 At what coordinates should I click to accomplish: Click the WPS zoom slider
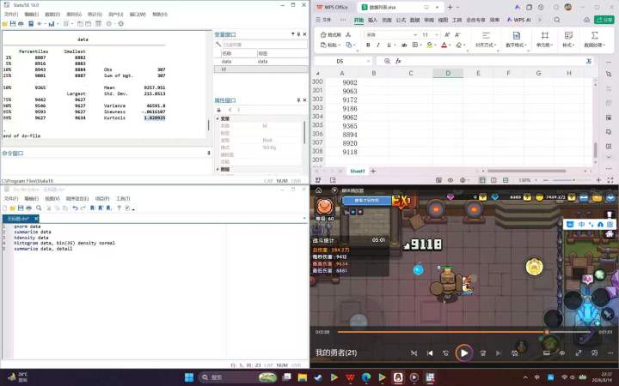click(x=573, y=180)
